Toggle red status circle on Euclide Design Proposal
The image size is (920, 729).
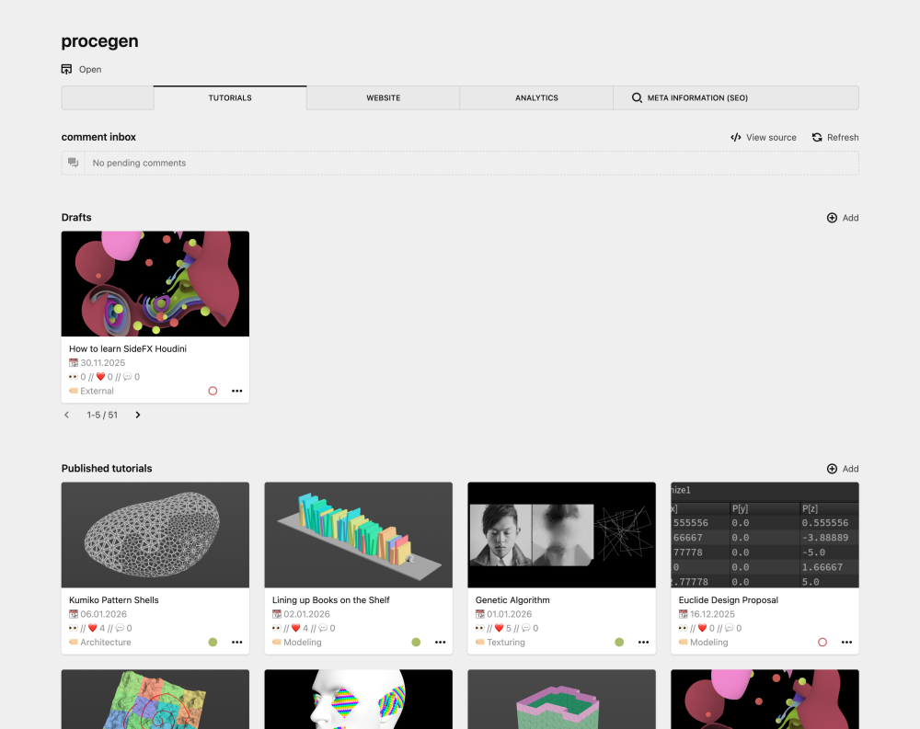(x=822, y=643)
